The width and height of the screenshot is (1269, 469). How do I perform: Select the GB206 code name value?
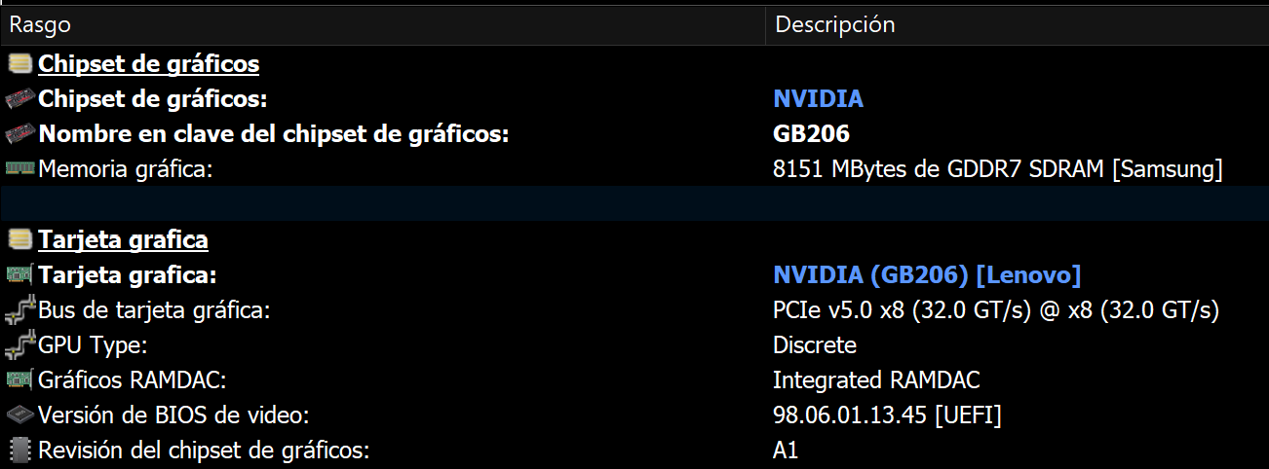point(811,134)
